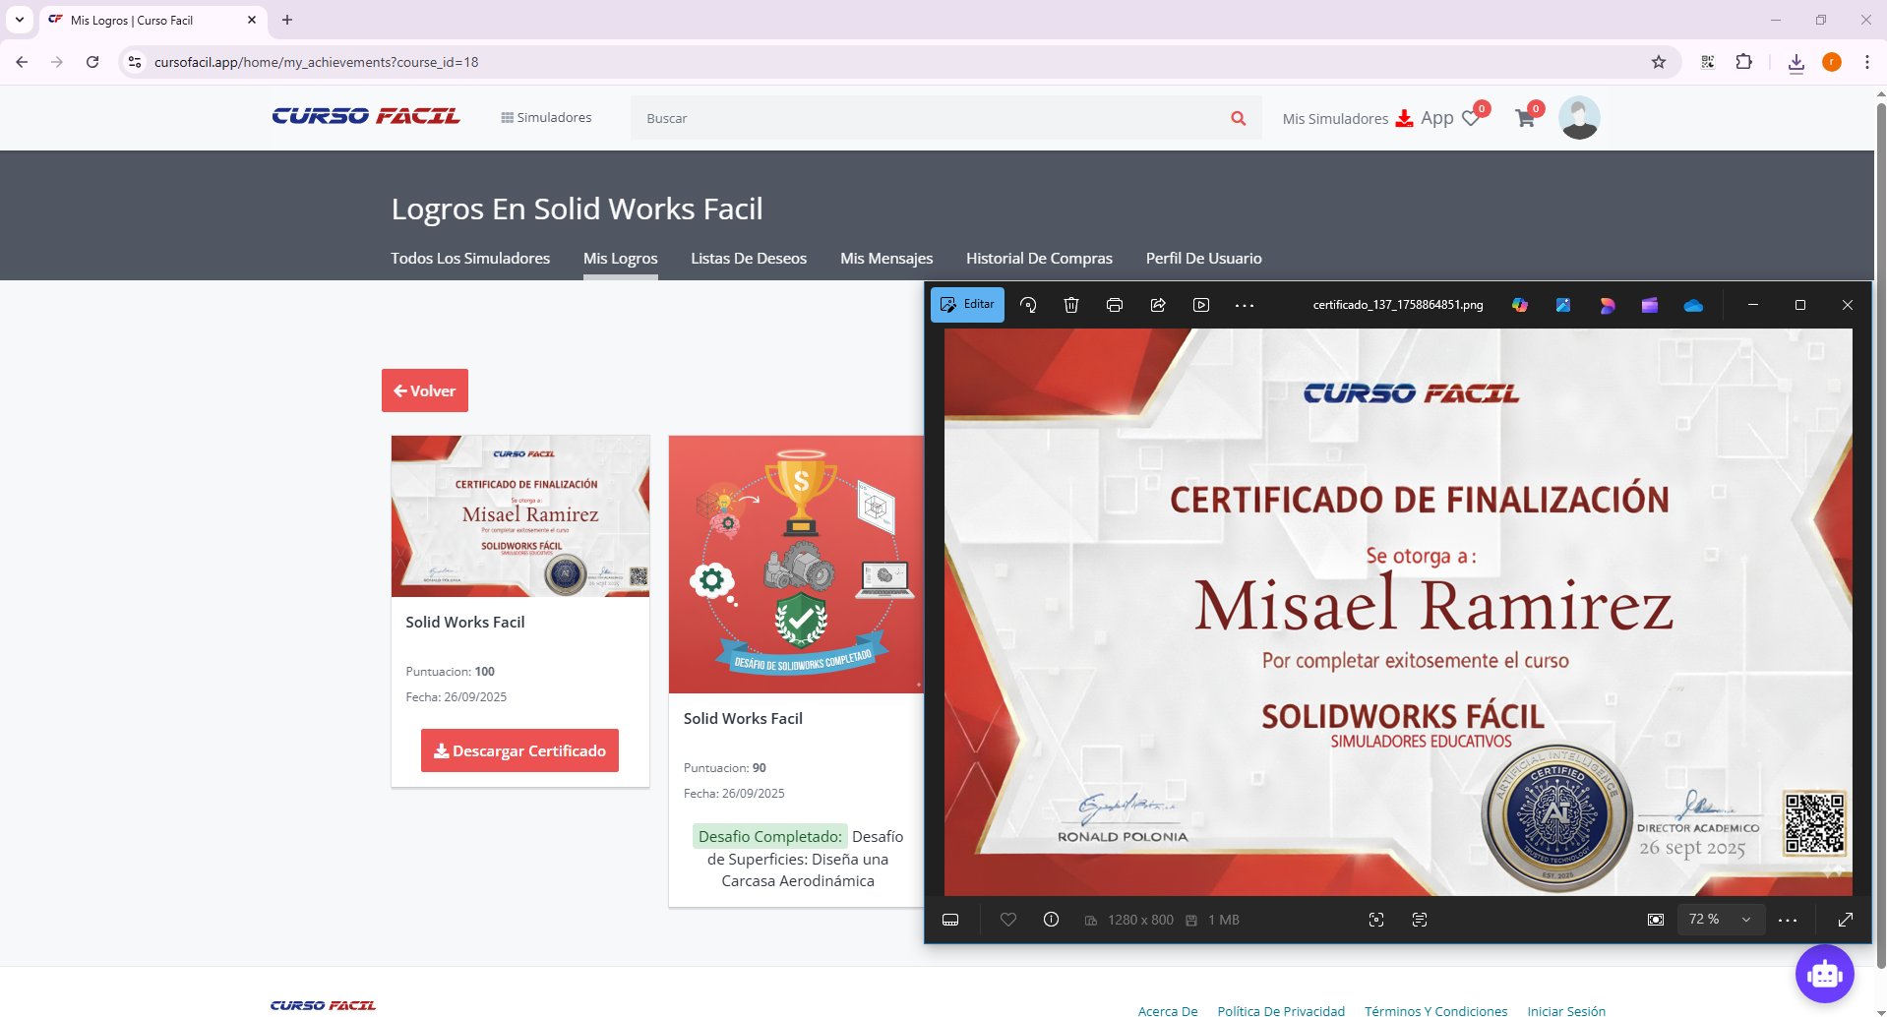Select the Mis Logros | Curso Facil browser tab
Screen dimensions: 1887x1017
pyautogui.click(x=153, y=21)
